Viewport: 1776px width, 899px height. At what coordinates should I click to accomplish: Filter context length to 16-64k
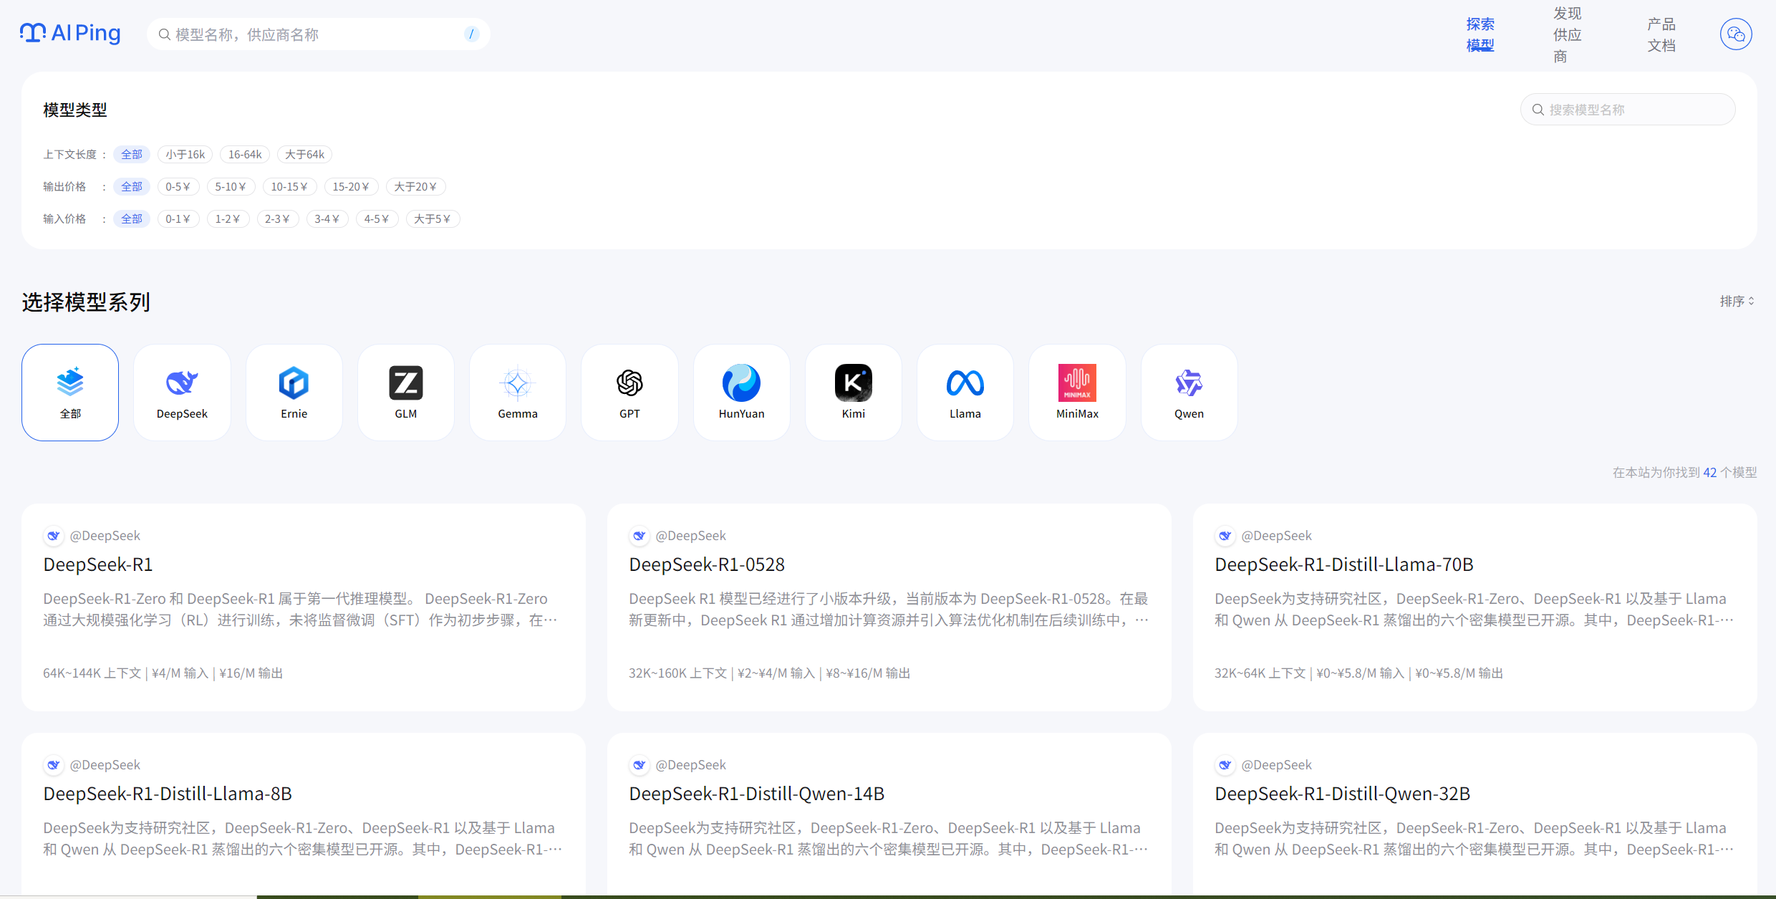(245, 155)
